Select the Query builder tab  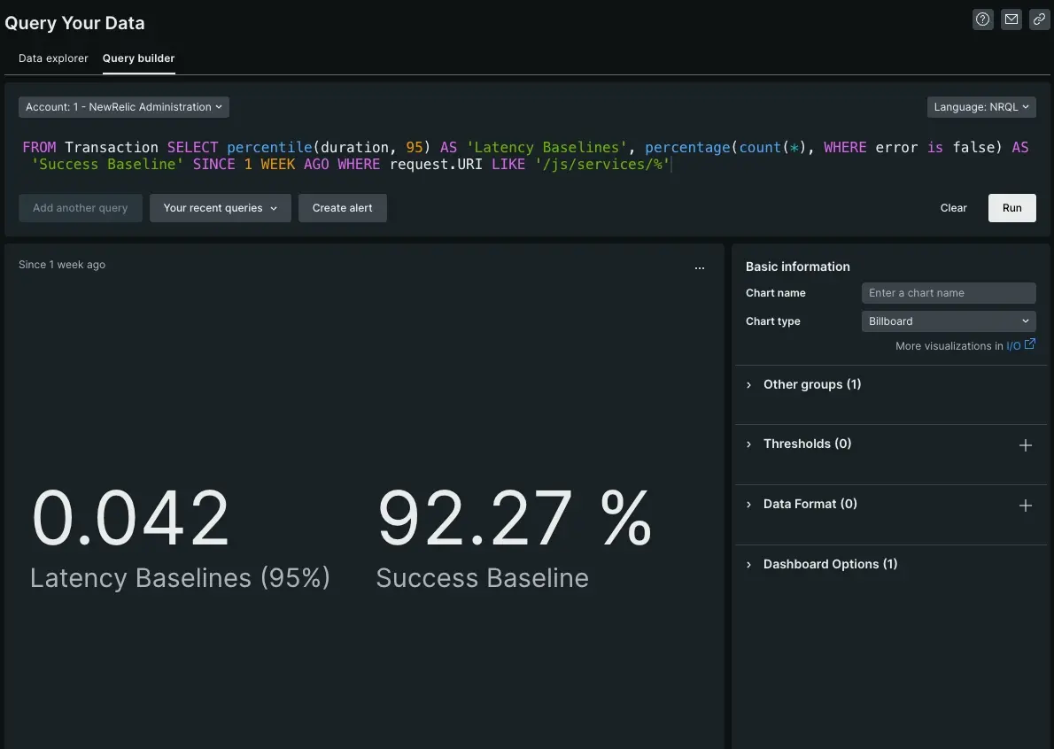point(138,58)
